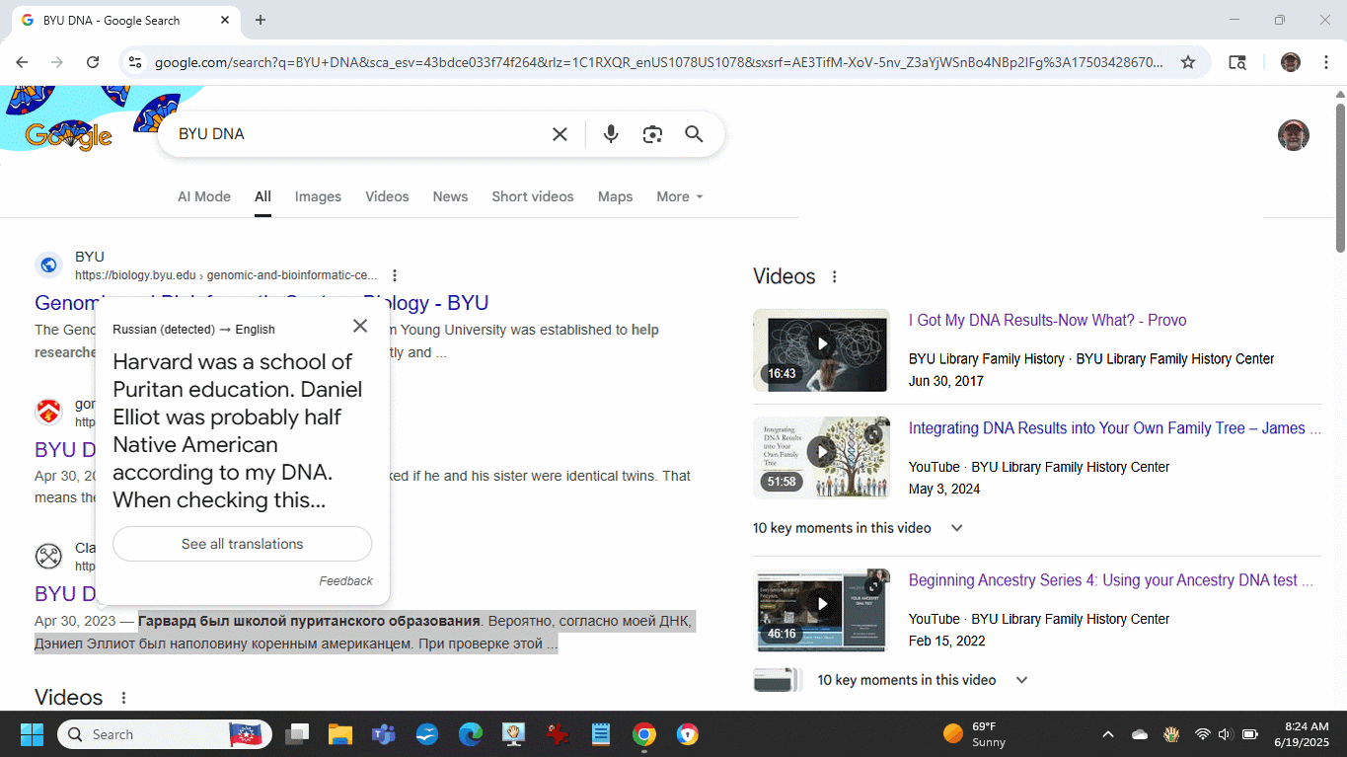Open 'I Got My DNA Results-Now What?' video
Screen dimensions: 1347x757
click(x=1047, y=320)
